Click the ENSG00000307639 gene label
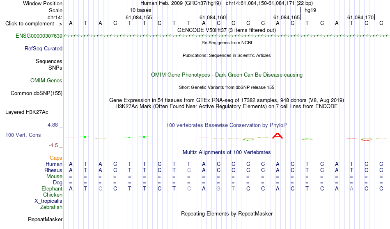Image resolution: width=390 pixels, height=229 pixels. click(39, 36)
